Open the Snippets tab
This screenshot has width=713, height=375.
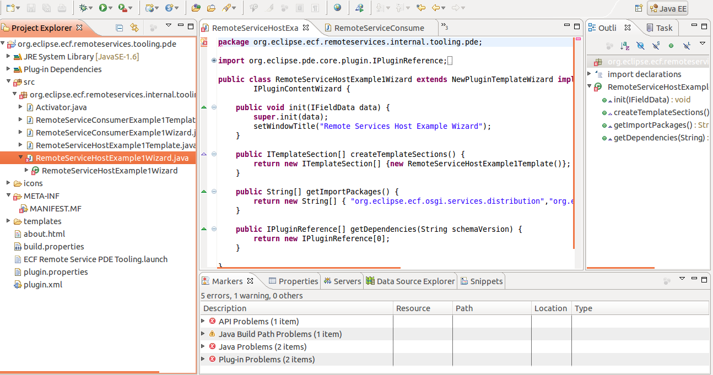point(481,281)
